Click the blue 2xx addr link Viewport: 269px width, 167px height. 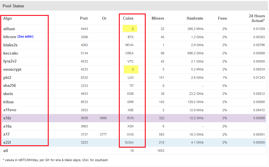click(x=25, y=37)
